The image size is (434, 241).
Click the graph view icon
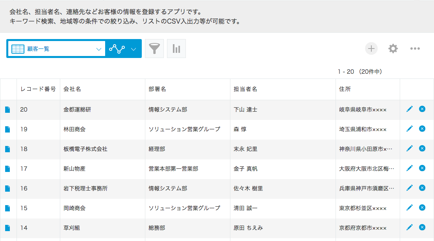pyautogui.click(x=117, y=49)
